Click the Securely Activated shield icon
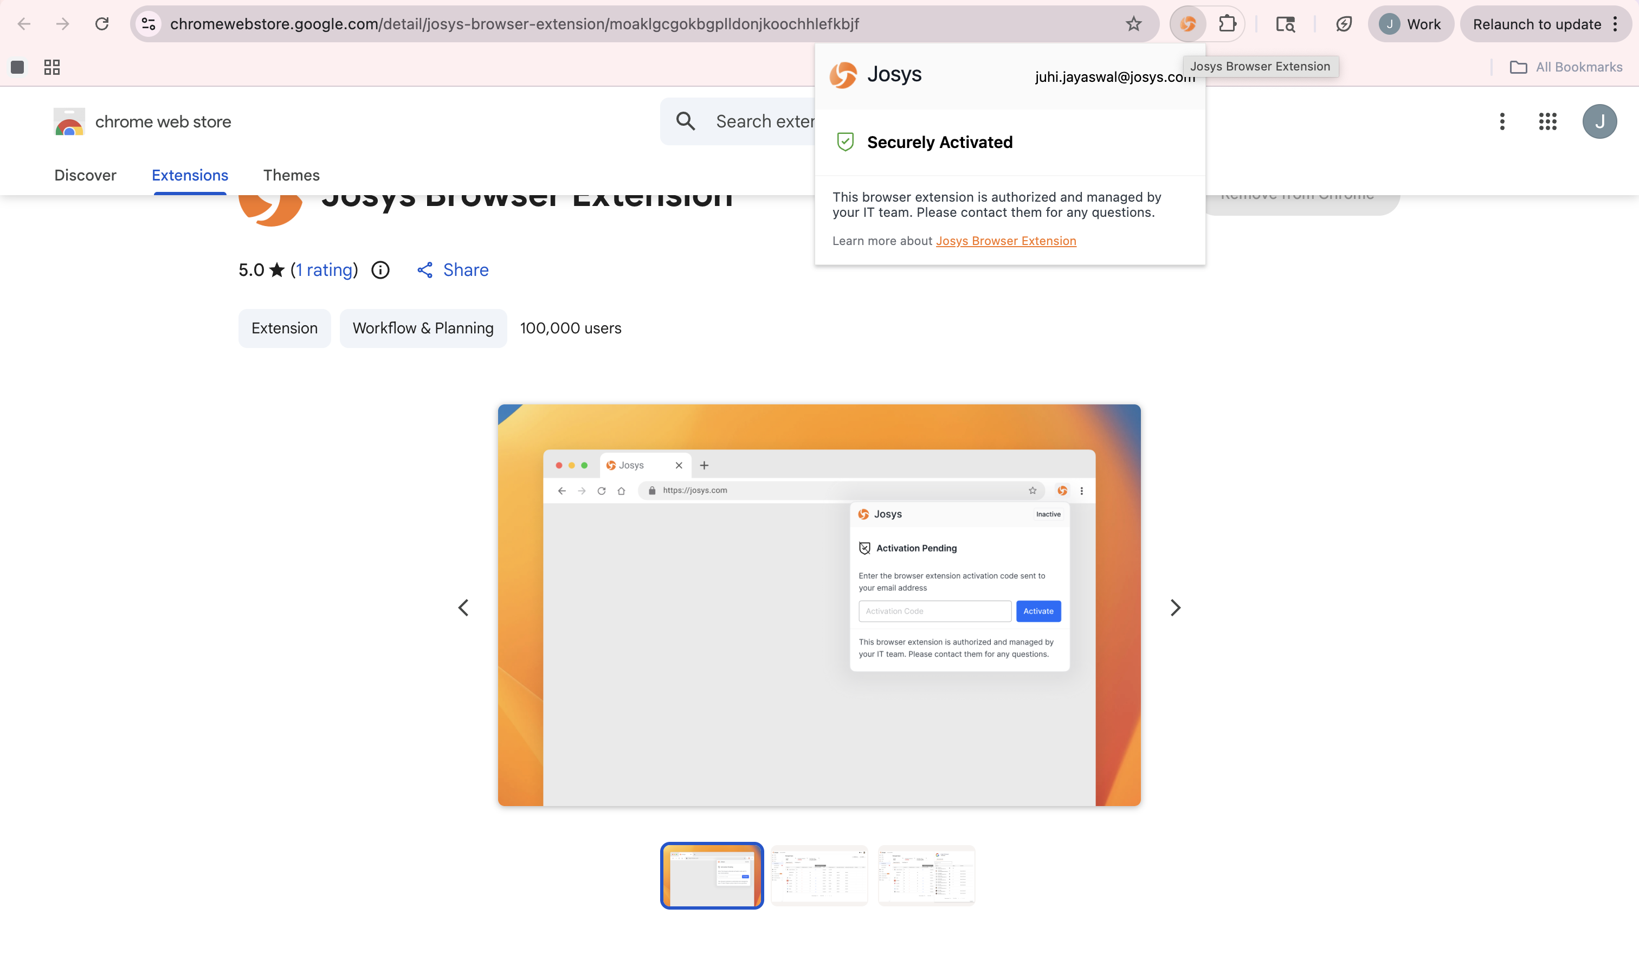The width and height of the screenshot is (1639, 979). 845,142
